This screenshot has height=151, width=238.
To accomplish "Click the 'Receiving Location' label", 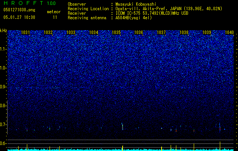I will pos(88,9).
